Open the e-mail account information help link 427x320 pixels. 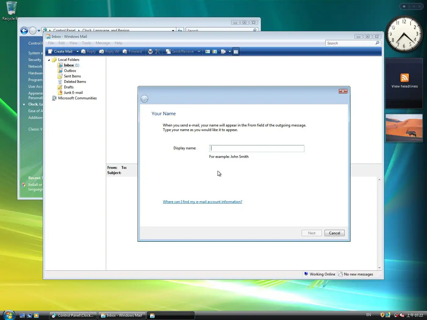(x=203, y=202)
